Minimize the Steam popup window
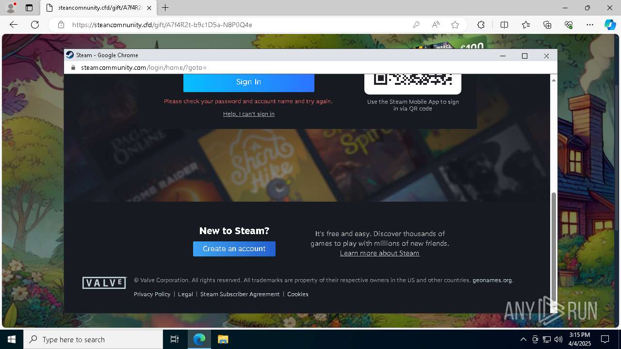 point(503,56)
